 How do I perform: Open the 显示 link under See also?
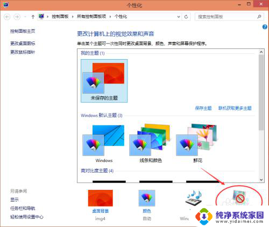click(x=15, y=200)
